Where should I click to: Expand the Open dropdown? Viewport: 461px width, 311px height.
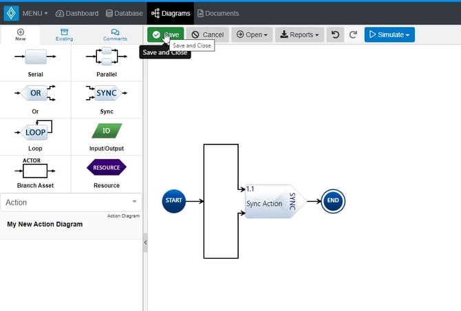252,34
